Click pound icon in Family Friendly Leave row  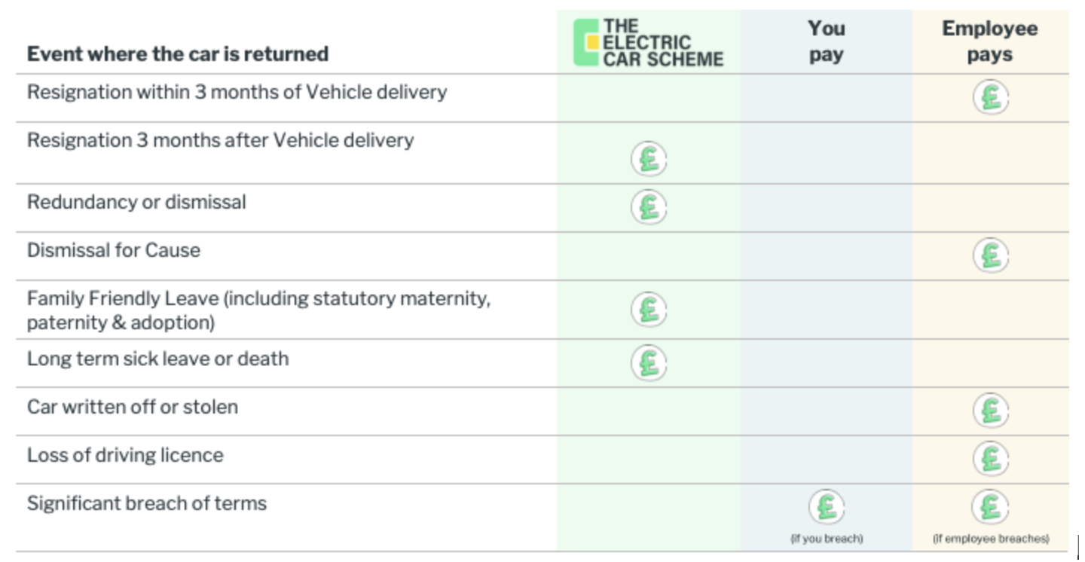[649, 310]
